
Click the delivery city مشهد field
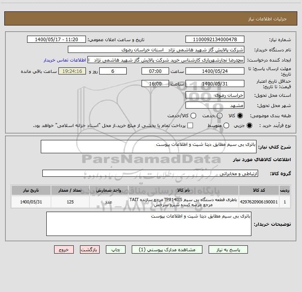[x=215, y=105]
